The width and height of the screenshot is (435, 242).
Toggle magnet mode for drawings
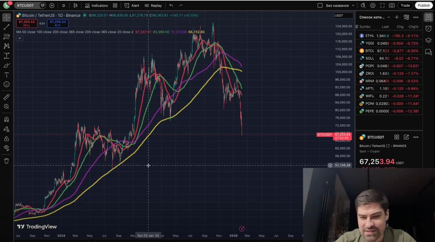(x=6, y=120)
